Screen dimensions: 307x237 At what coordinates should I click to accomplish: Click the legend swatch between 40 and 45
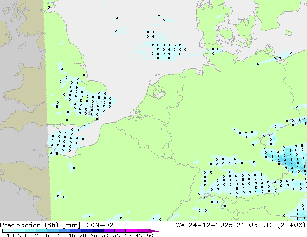point(131,231)
